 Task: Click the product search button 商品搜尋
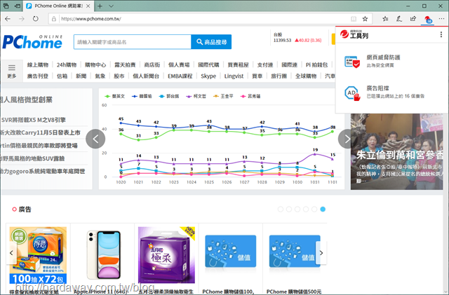(211, 42)
